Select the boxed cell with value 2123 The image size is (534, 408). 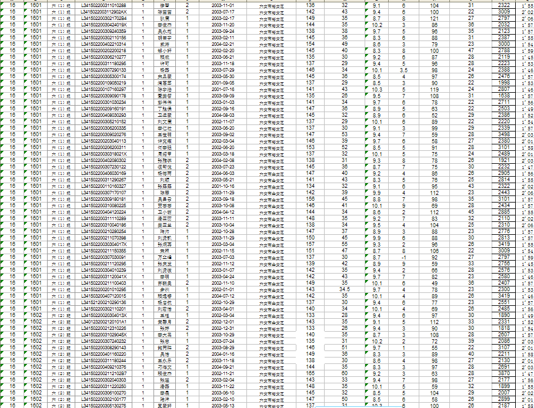pyautogui.click(x=503, y=31)
